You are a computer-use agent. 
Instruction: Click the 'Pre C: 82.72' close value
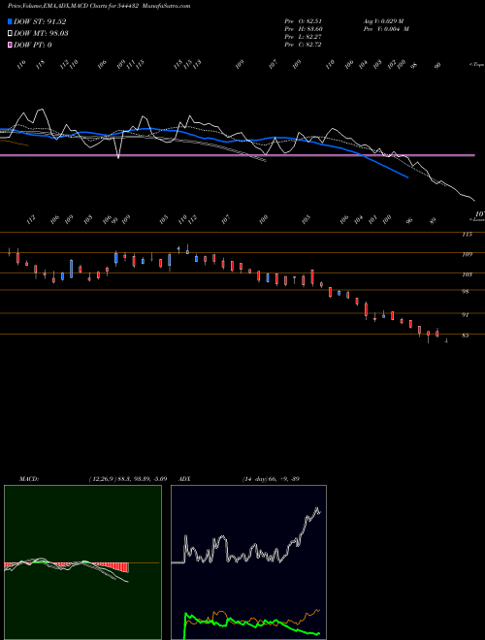tap(305, 45)
